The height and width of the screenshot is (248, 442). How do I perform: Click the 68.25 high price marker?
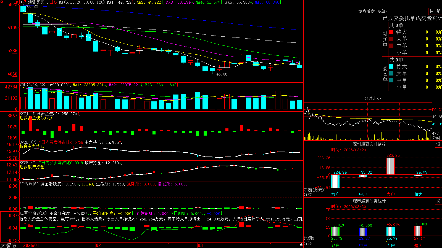point(33,6)
